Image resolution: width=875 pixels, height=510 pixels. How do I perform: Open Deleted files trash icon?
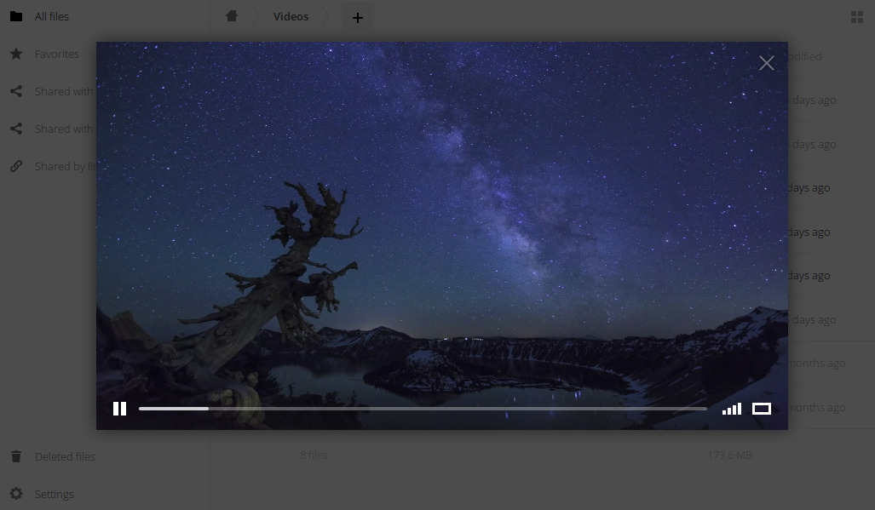pyautogui.click(x=16, y=456)
